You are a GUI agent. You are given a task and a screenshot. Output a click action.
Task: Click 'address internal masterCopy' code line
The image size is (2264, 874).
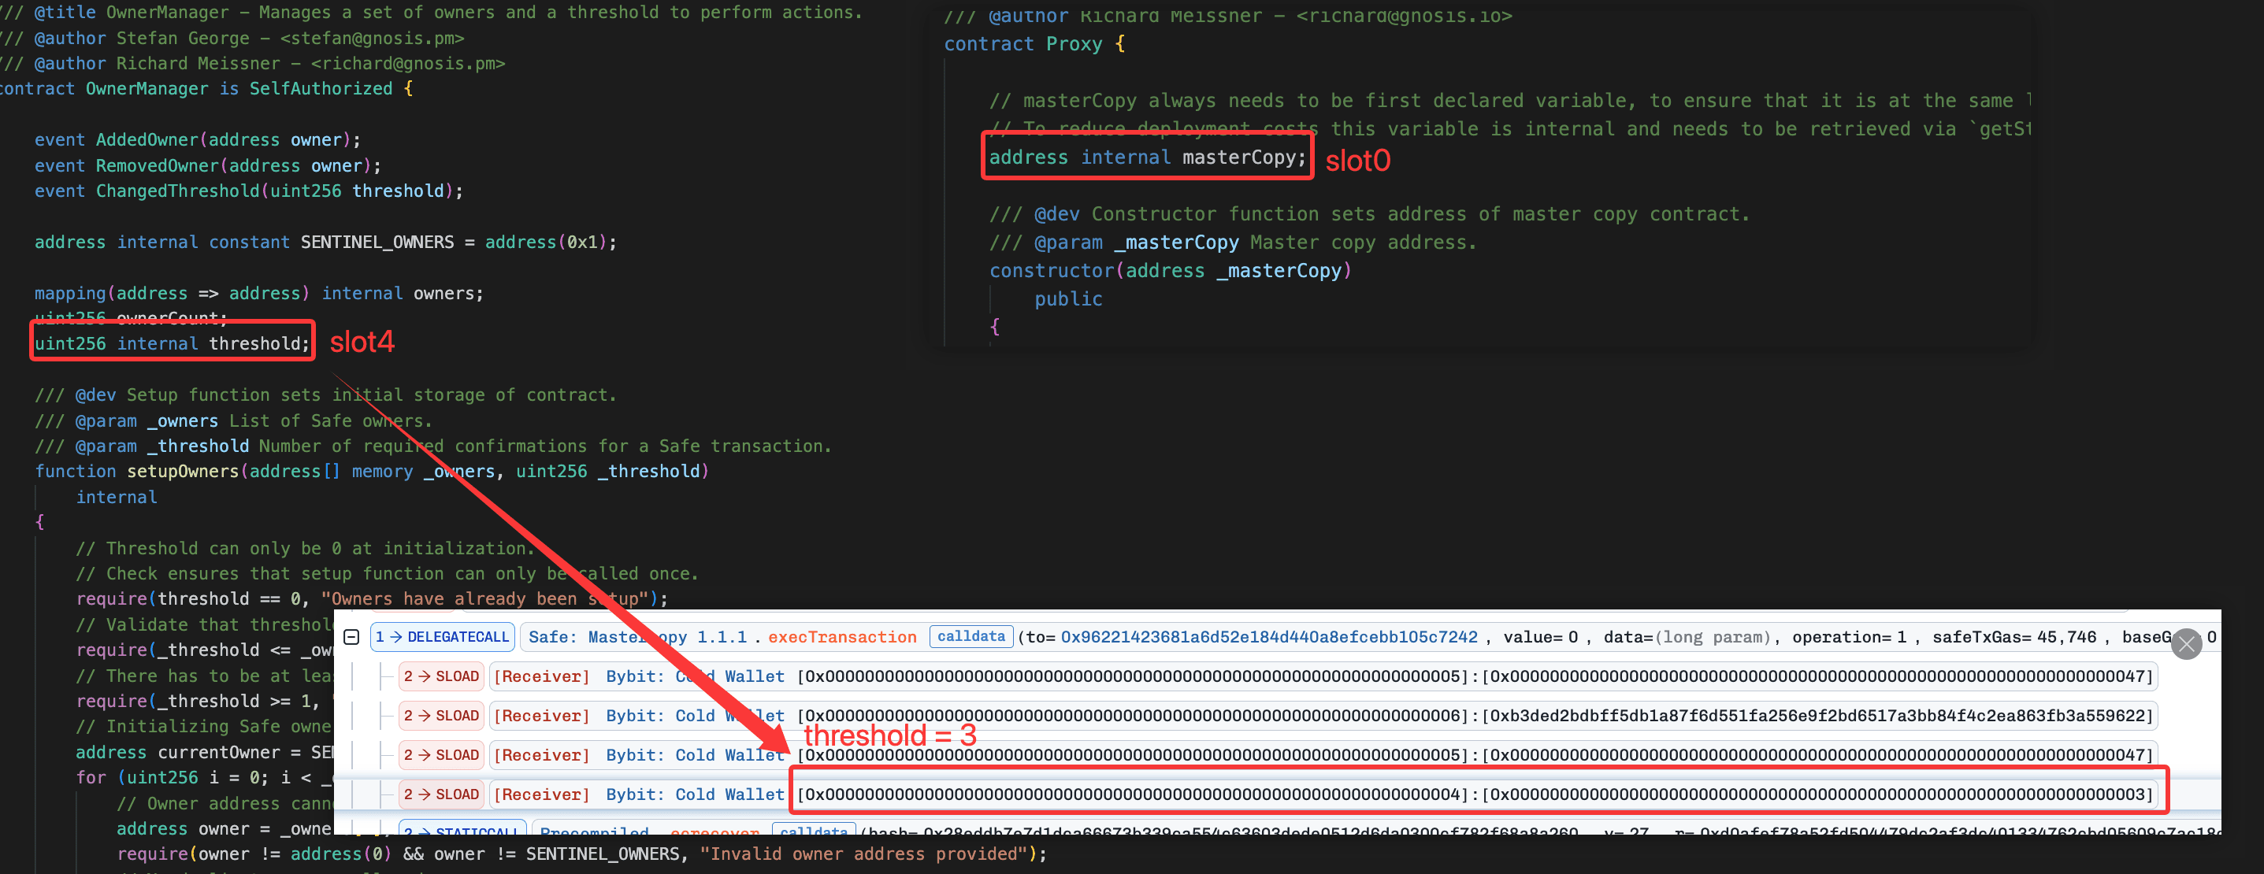click(1146, 157)
